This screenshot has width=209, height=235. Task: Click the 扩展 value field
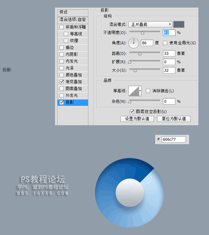tap(169, 62)
